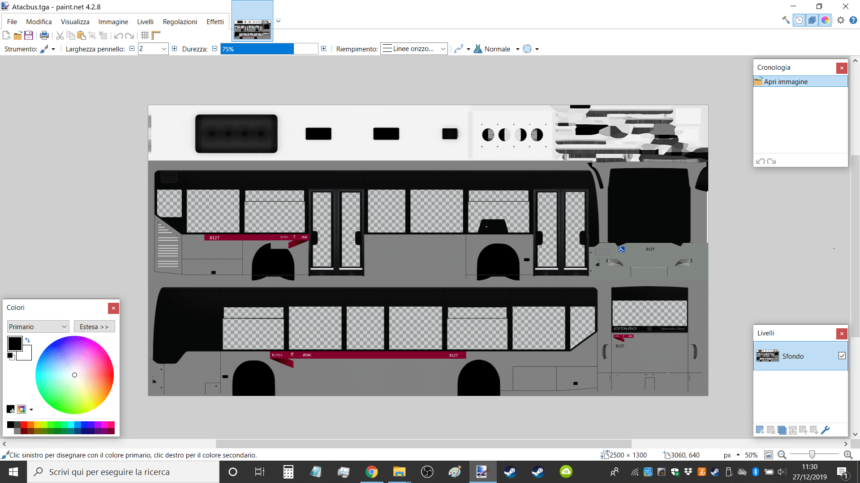Toggle the History window button
Viewport: 860px width, 483px height.
click(799, 20)
